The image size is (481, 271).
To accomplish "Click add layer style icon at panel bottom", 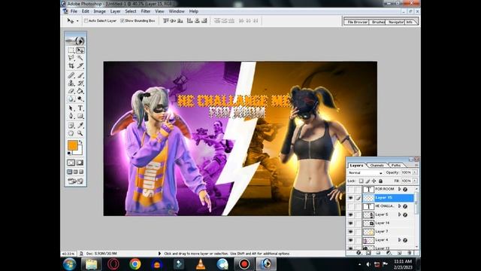I will coord(358,253).
